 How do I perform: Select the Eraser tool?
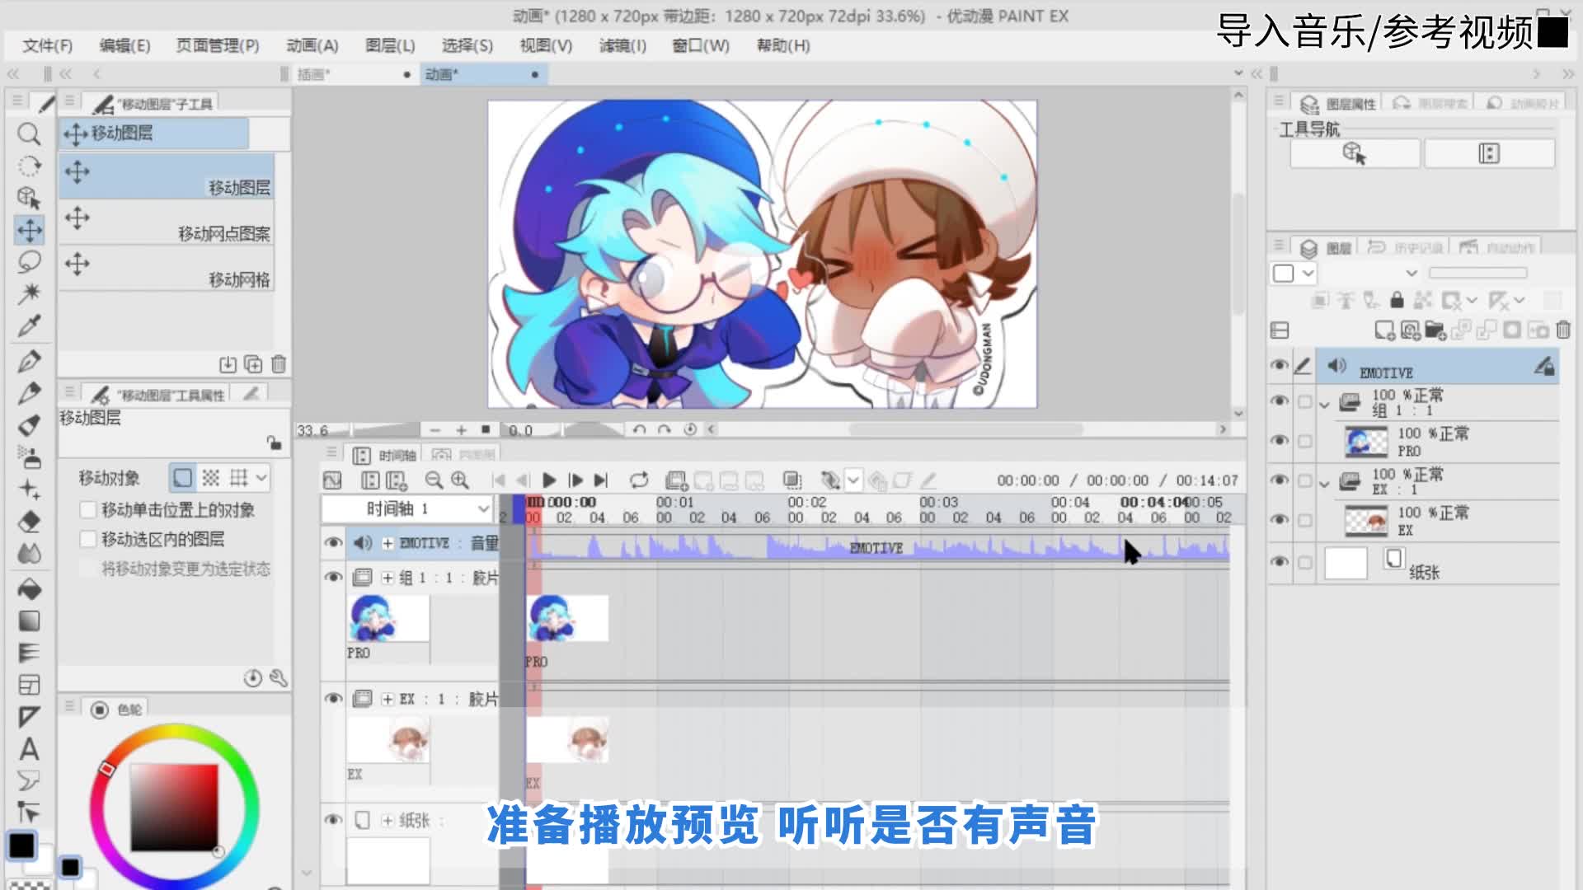[x=29, y=522]
